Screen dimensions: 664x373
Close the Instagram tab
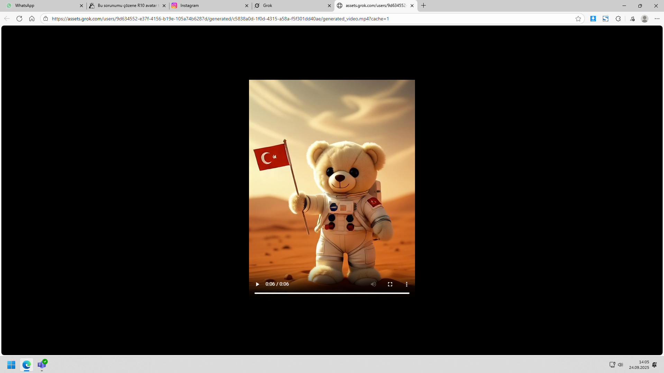[247, 6]
